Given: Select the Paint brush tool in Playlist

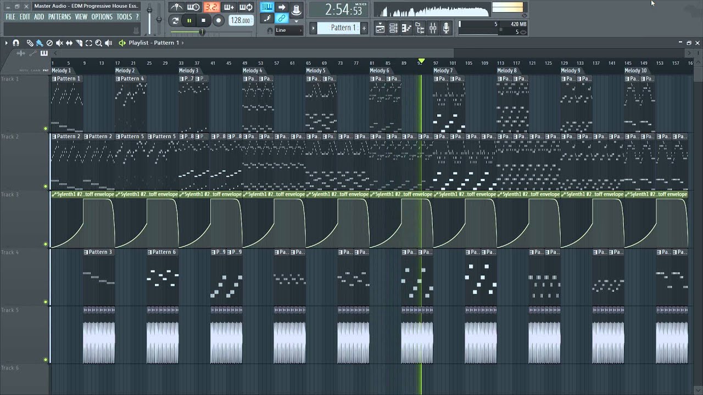Looking at the screenshot, I should [x=40, y=43].
